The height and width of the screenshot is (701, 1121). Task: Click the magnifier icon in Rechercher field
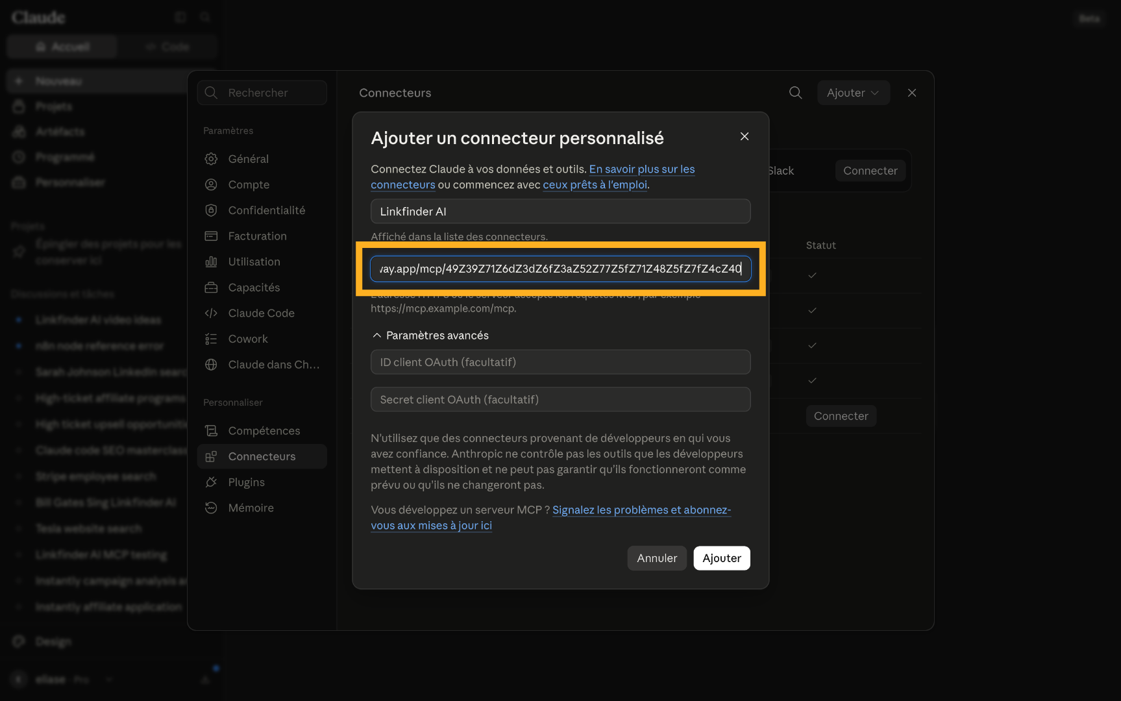coord(211,93)
